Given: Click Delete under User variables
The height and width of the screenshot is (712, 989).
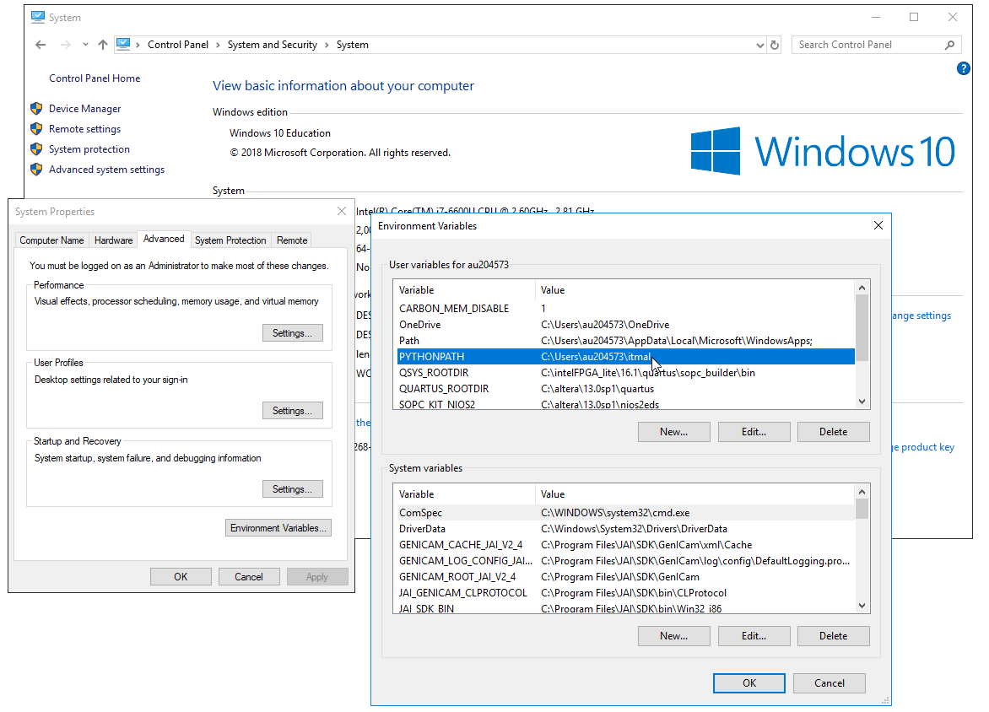Looking at the screenshot, I should (x=834, y=432).
